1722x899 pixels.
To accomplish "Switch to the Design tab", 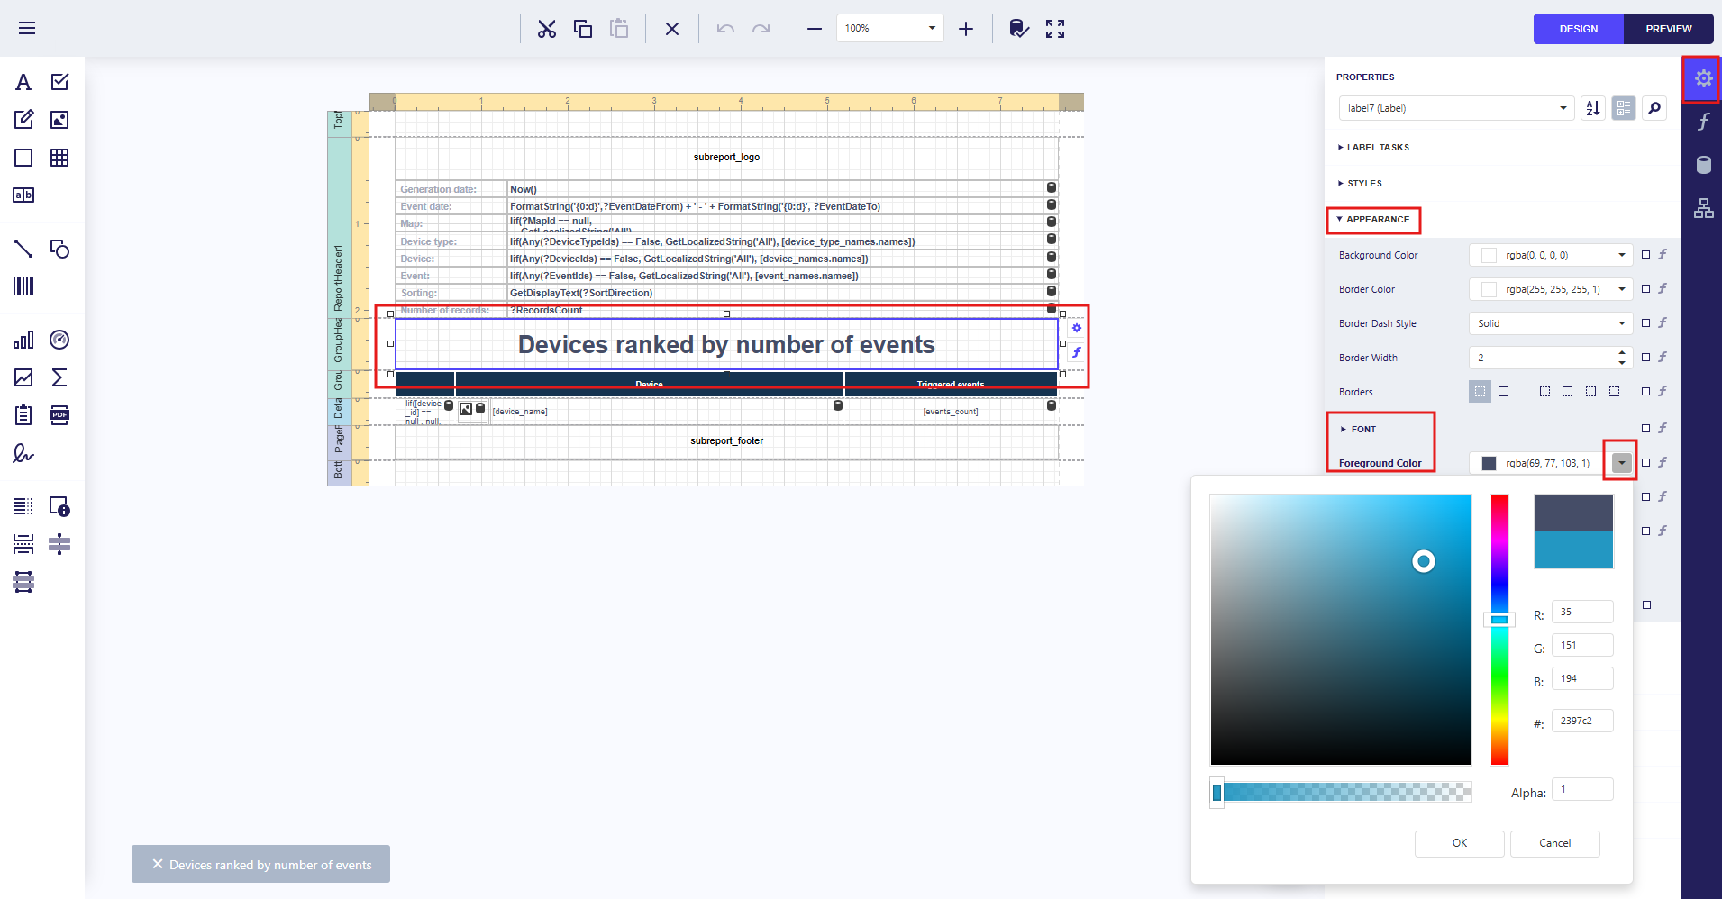I will [x=1578, y=29].
